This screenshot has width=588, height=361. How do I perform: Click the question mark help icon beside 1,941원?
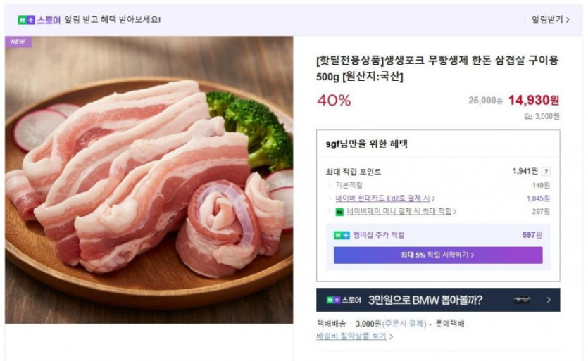(546, 171)
